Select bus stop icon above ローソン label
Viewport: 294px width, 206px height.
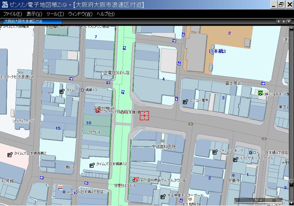pyautogui.click(x=264, y=139)
